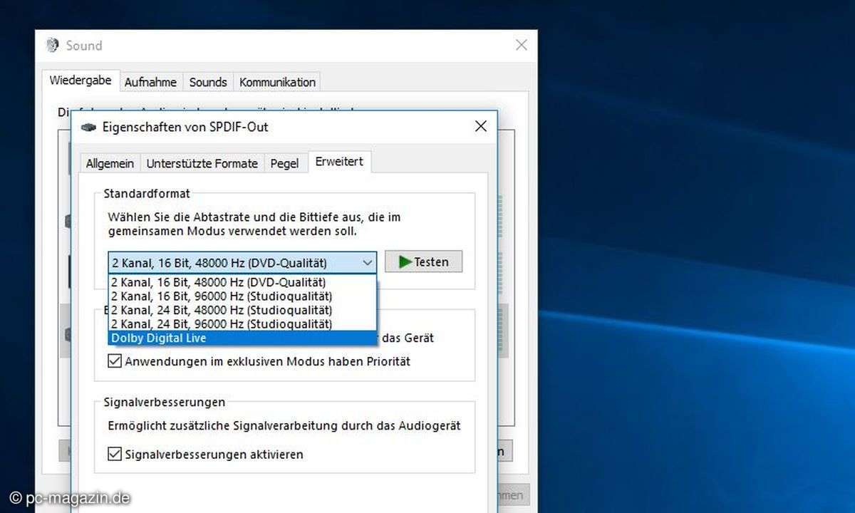Open Sounds tab in Sound window
855x513 pixels.
[208, 82]
